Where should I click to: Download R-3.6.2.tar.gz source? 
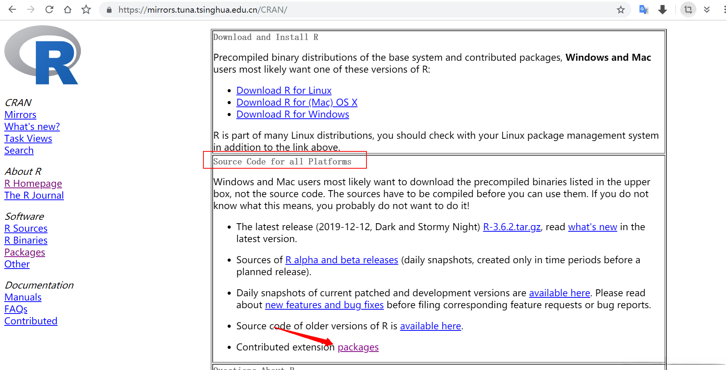coord(512,227)
